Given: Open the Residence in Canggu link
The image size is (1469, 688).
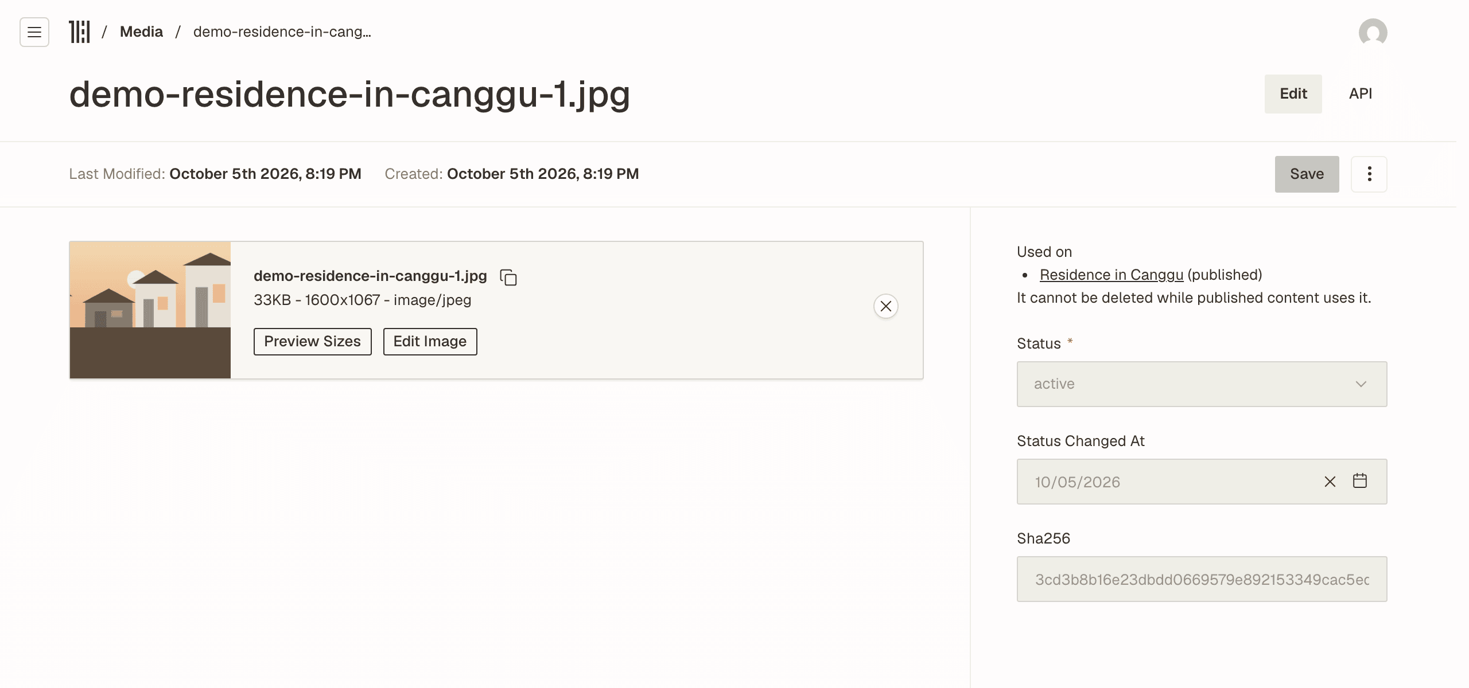Looking at the screenshot, I should [1112, 275].
